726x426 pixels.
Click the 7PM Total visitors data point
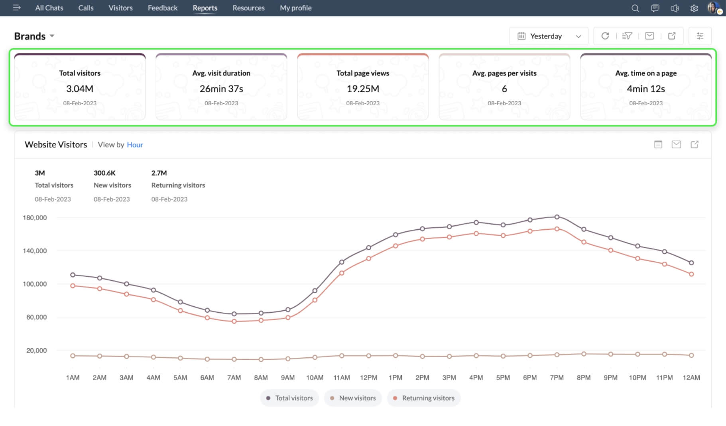(x=557, y=217)
